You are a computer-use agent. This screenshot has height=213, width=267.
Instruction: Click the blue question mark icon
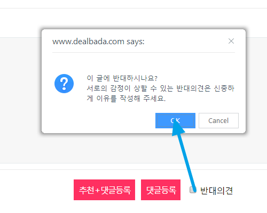[64, 84]
